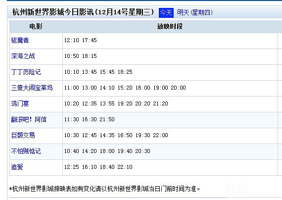Click the 16:10 showtime for 追爱
282x200 pixels.
click(90, 167)
